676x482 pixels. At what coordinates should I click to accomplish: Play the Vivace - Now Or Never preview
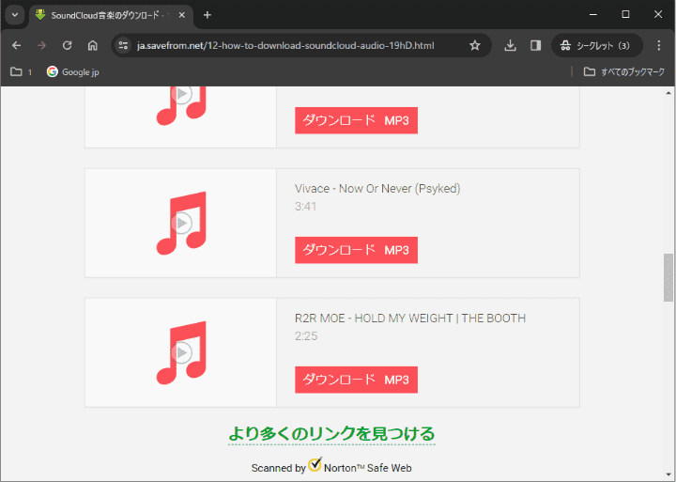pos(182,223)
